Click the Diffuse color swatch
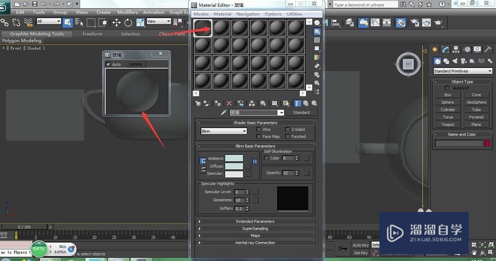Viewport: 496px width, 261px height. (x=234, y=166)
